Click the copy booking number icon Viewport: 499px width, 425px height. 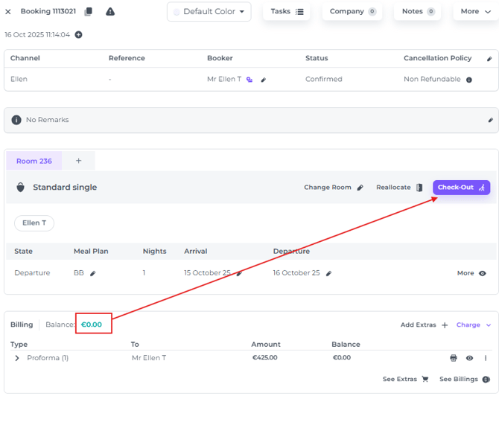pos(89,12)
